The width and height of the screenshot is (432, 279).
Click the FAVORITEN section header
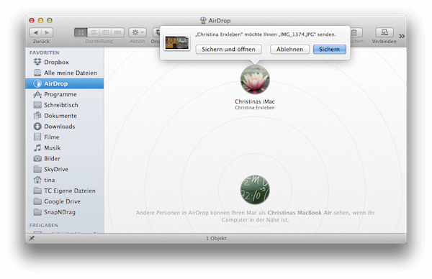[45, 52]
